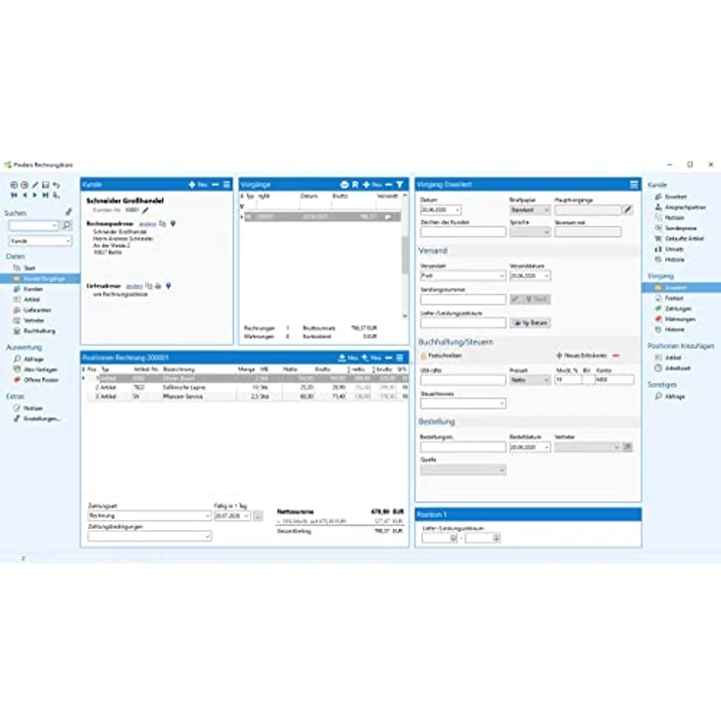Screen dimensions: 721x721
Task: Open the menu icon in Vorgang Erweitert header
Action: (x=634, y=184)
